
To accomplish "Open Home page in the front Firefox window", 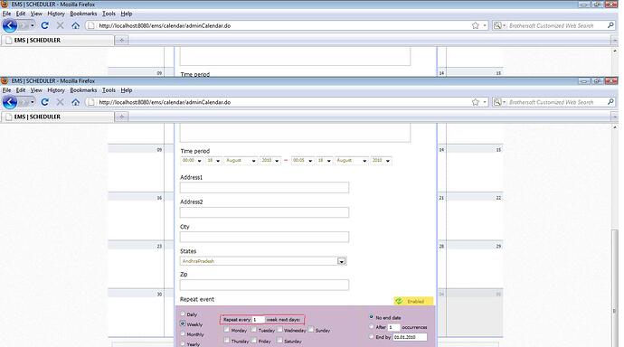I will pyautogui.click(x=76, y=102).
